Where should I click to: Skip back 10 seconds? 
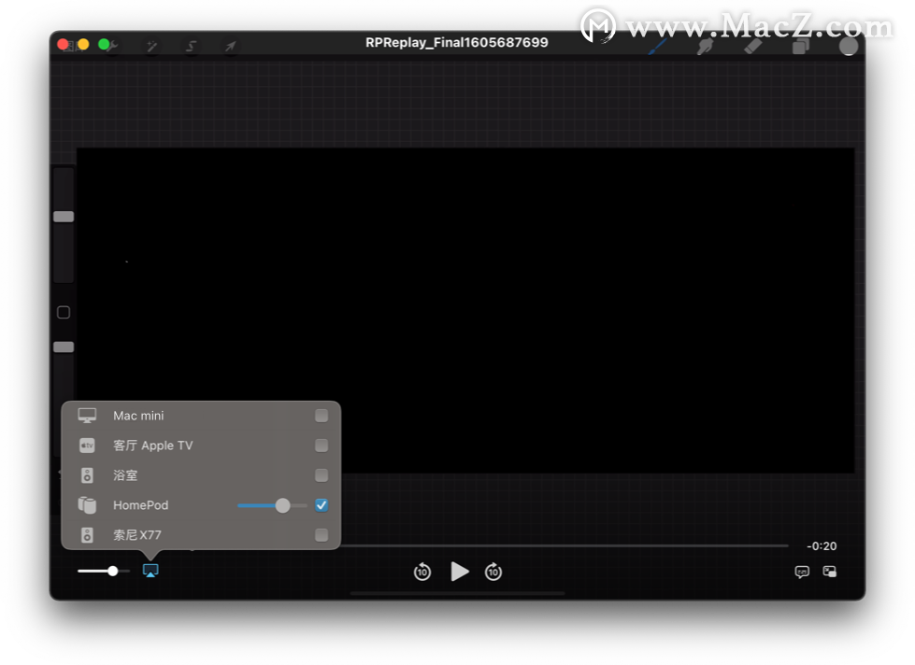coord(422,572)
